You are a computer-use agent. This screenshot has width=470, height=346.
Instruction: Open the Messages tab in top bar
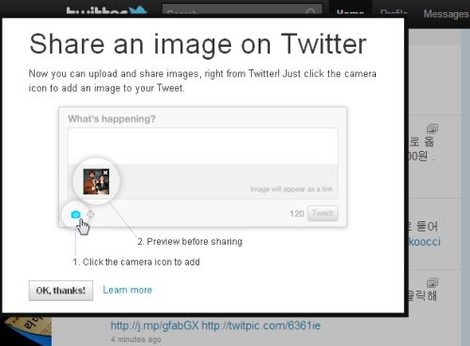[x=446, y=14]
